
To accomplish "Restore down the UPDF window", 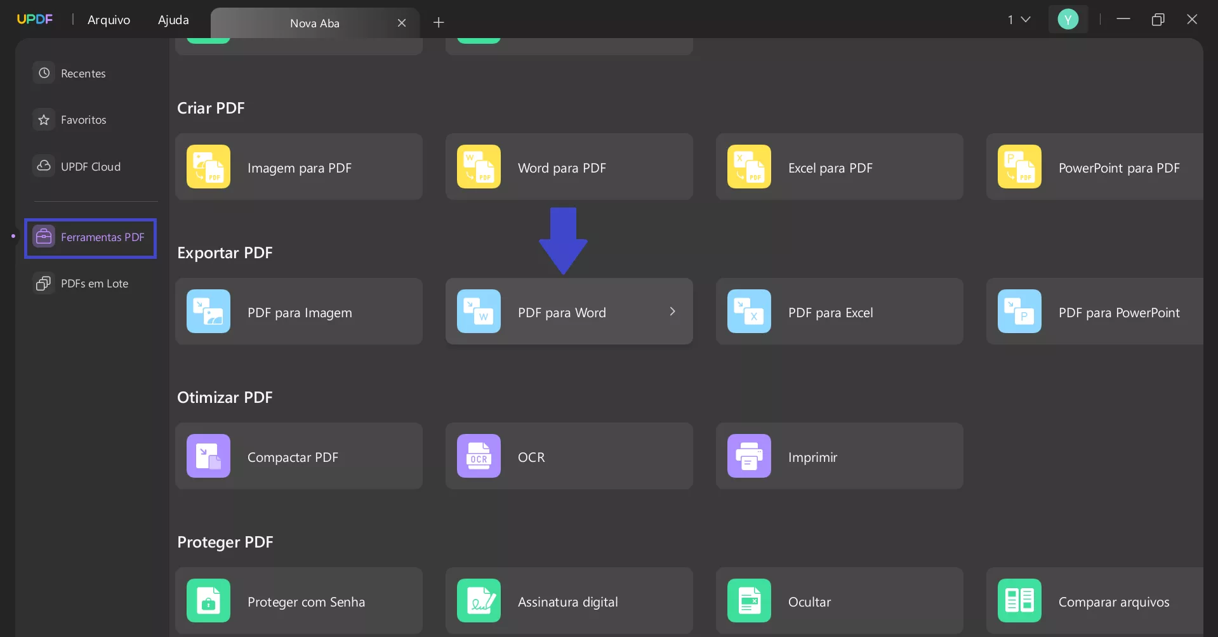I will point(1158,20).
